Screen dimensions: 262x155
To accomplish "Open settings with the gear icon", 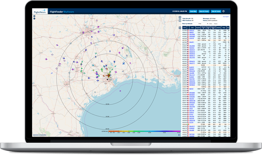I will pyautogui.click(x=223, y=12).
